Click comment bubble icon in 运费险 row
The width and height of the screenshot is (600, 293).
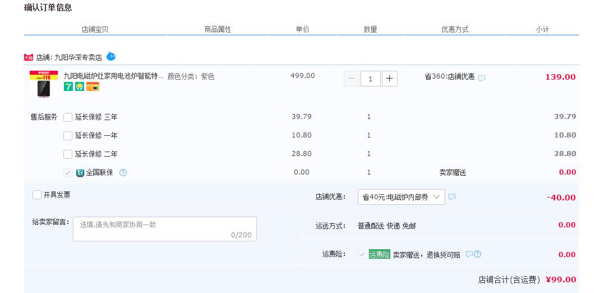click(469, 254)
